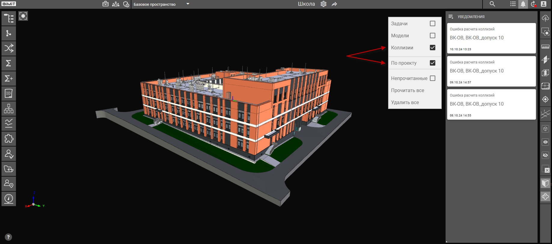Open the 2D drawings sheet tool

click(9, 94)
